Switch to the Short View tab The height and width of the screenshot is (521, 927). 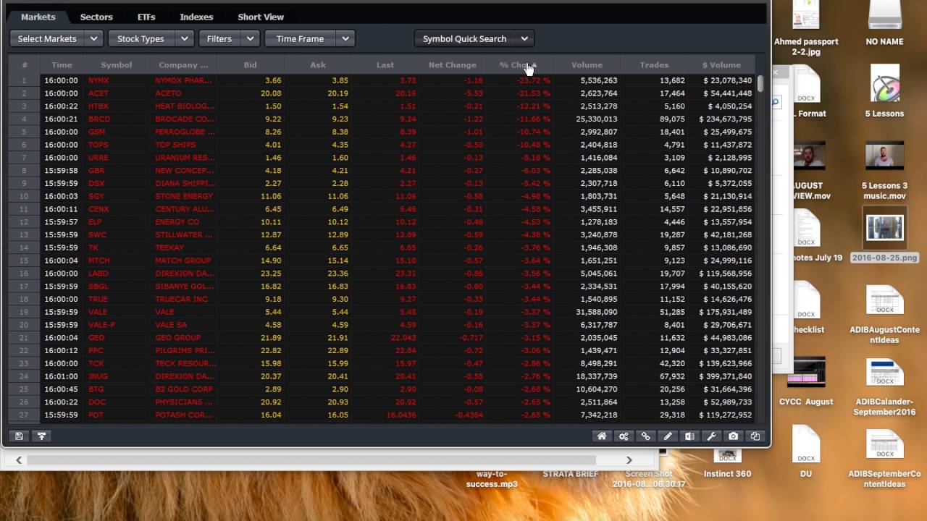[261, 17]
